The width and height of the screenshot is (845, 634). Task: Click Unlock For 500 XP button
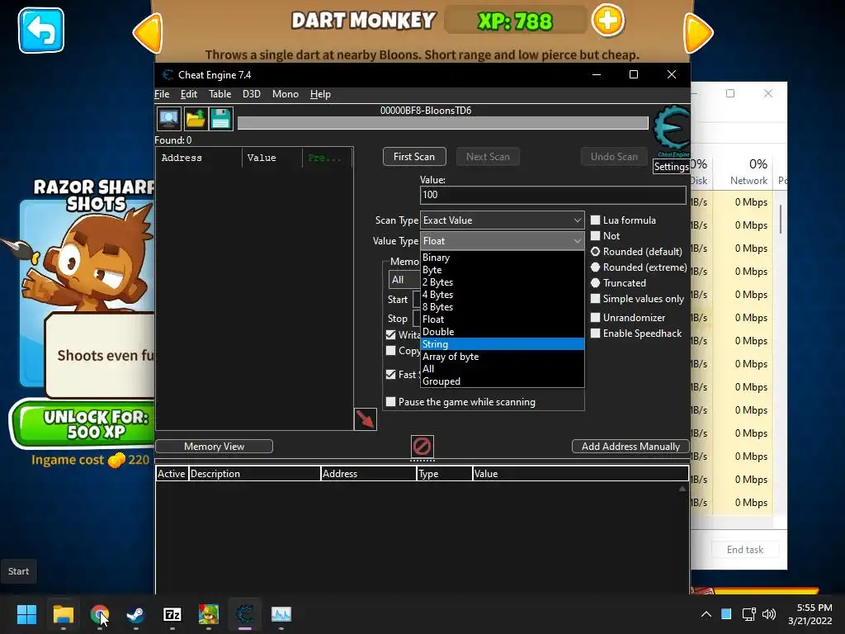(83, 423)
